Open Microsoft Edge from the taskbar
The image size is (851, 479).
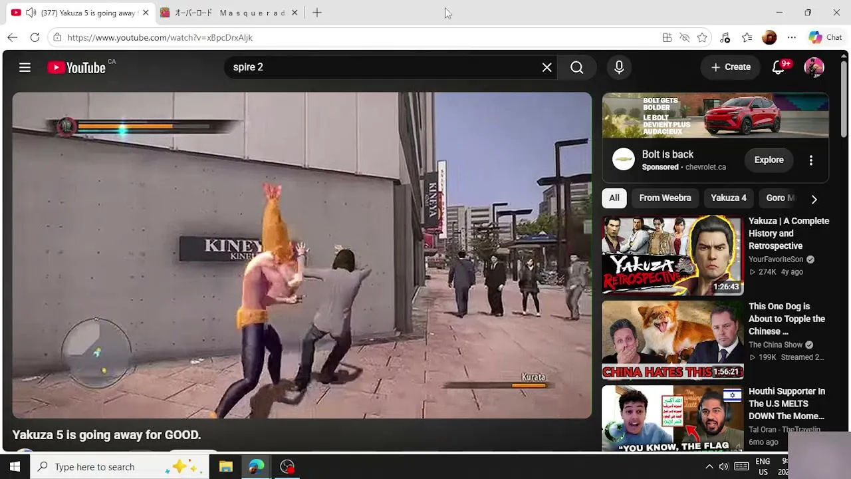coord(257,466)
